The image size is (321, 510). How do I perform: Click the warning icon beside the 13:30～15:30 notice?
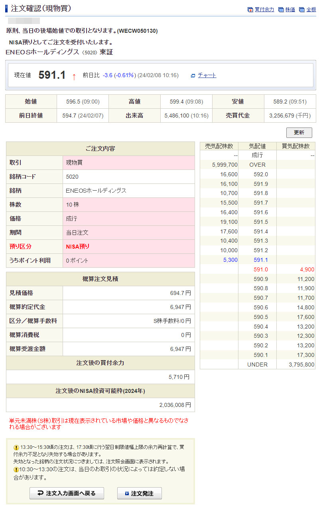[x=16, y=448]
